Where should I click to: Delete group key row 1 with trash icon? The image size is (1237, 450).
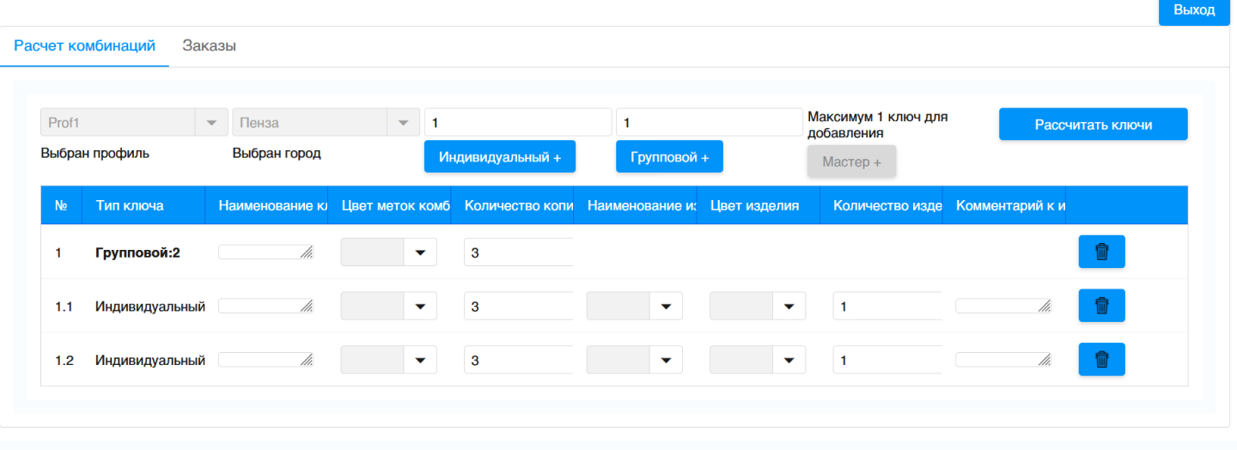click(1101, 252)
